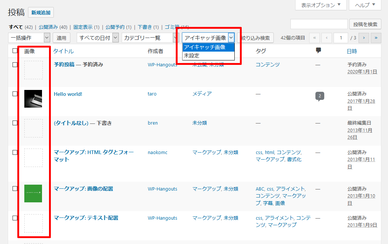The height and width of the screenshot is (244, 388).
Task: Click empty image placeholder for 予約投稿
Action: 33,70
